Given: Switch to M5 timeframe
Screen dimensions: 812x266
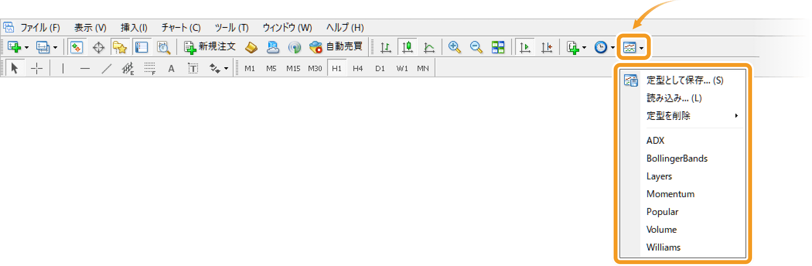Looking at the screenshot, I should 271,68.
